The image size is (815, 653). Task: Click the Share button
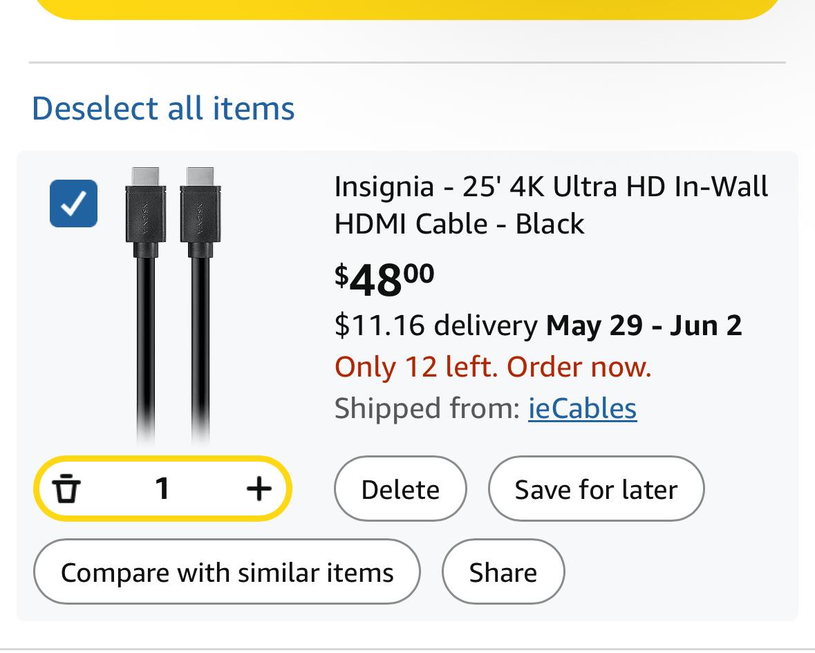pyautogui.click(x=503, y=572)
